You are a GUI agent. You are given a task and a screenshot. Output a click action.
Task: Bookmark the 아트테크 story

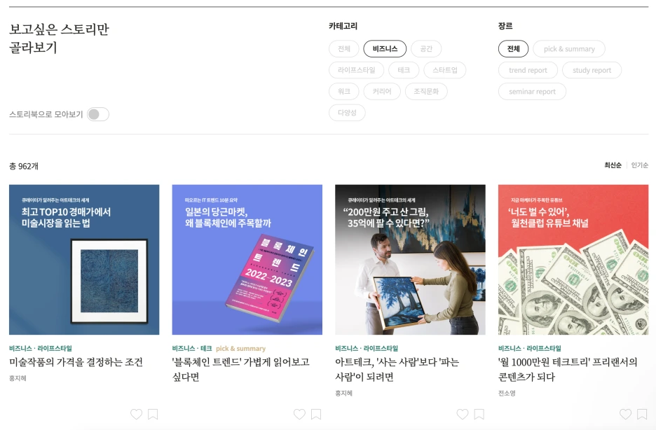click(479, 414)
